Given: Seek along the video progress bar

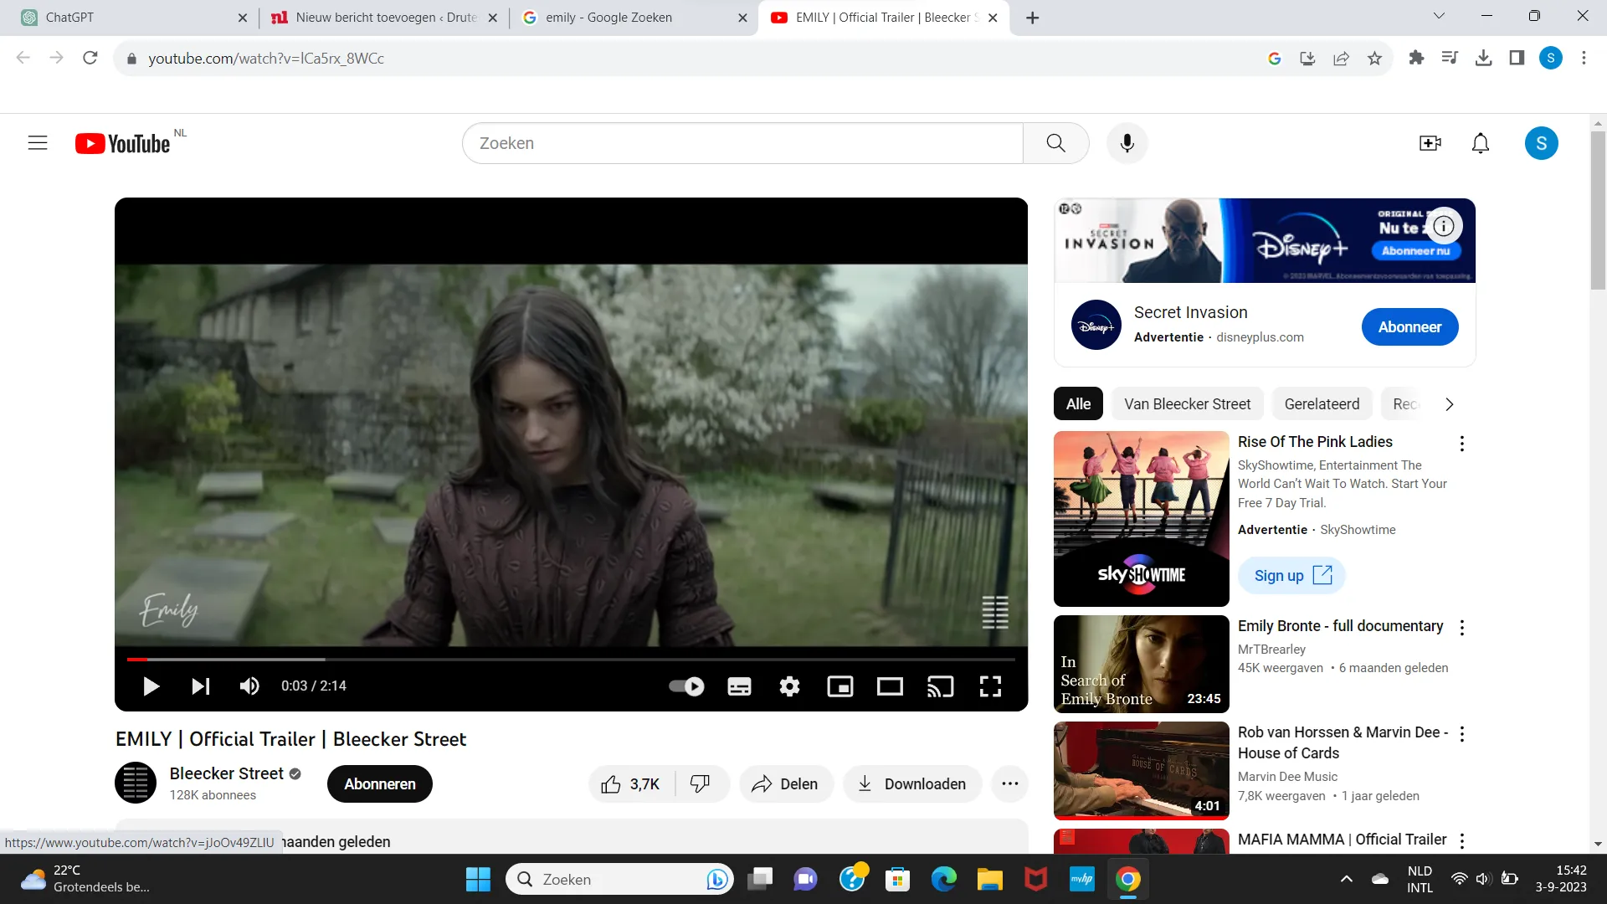Looking at the screenshot, I should 569,660.
